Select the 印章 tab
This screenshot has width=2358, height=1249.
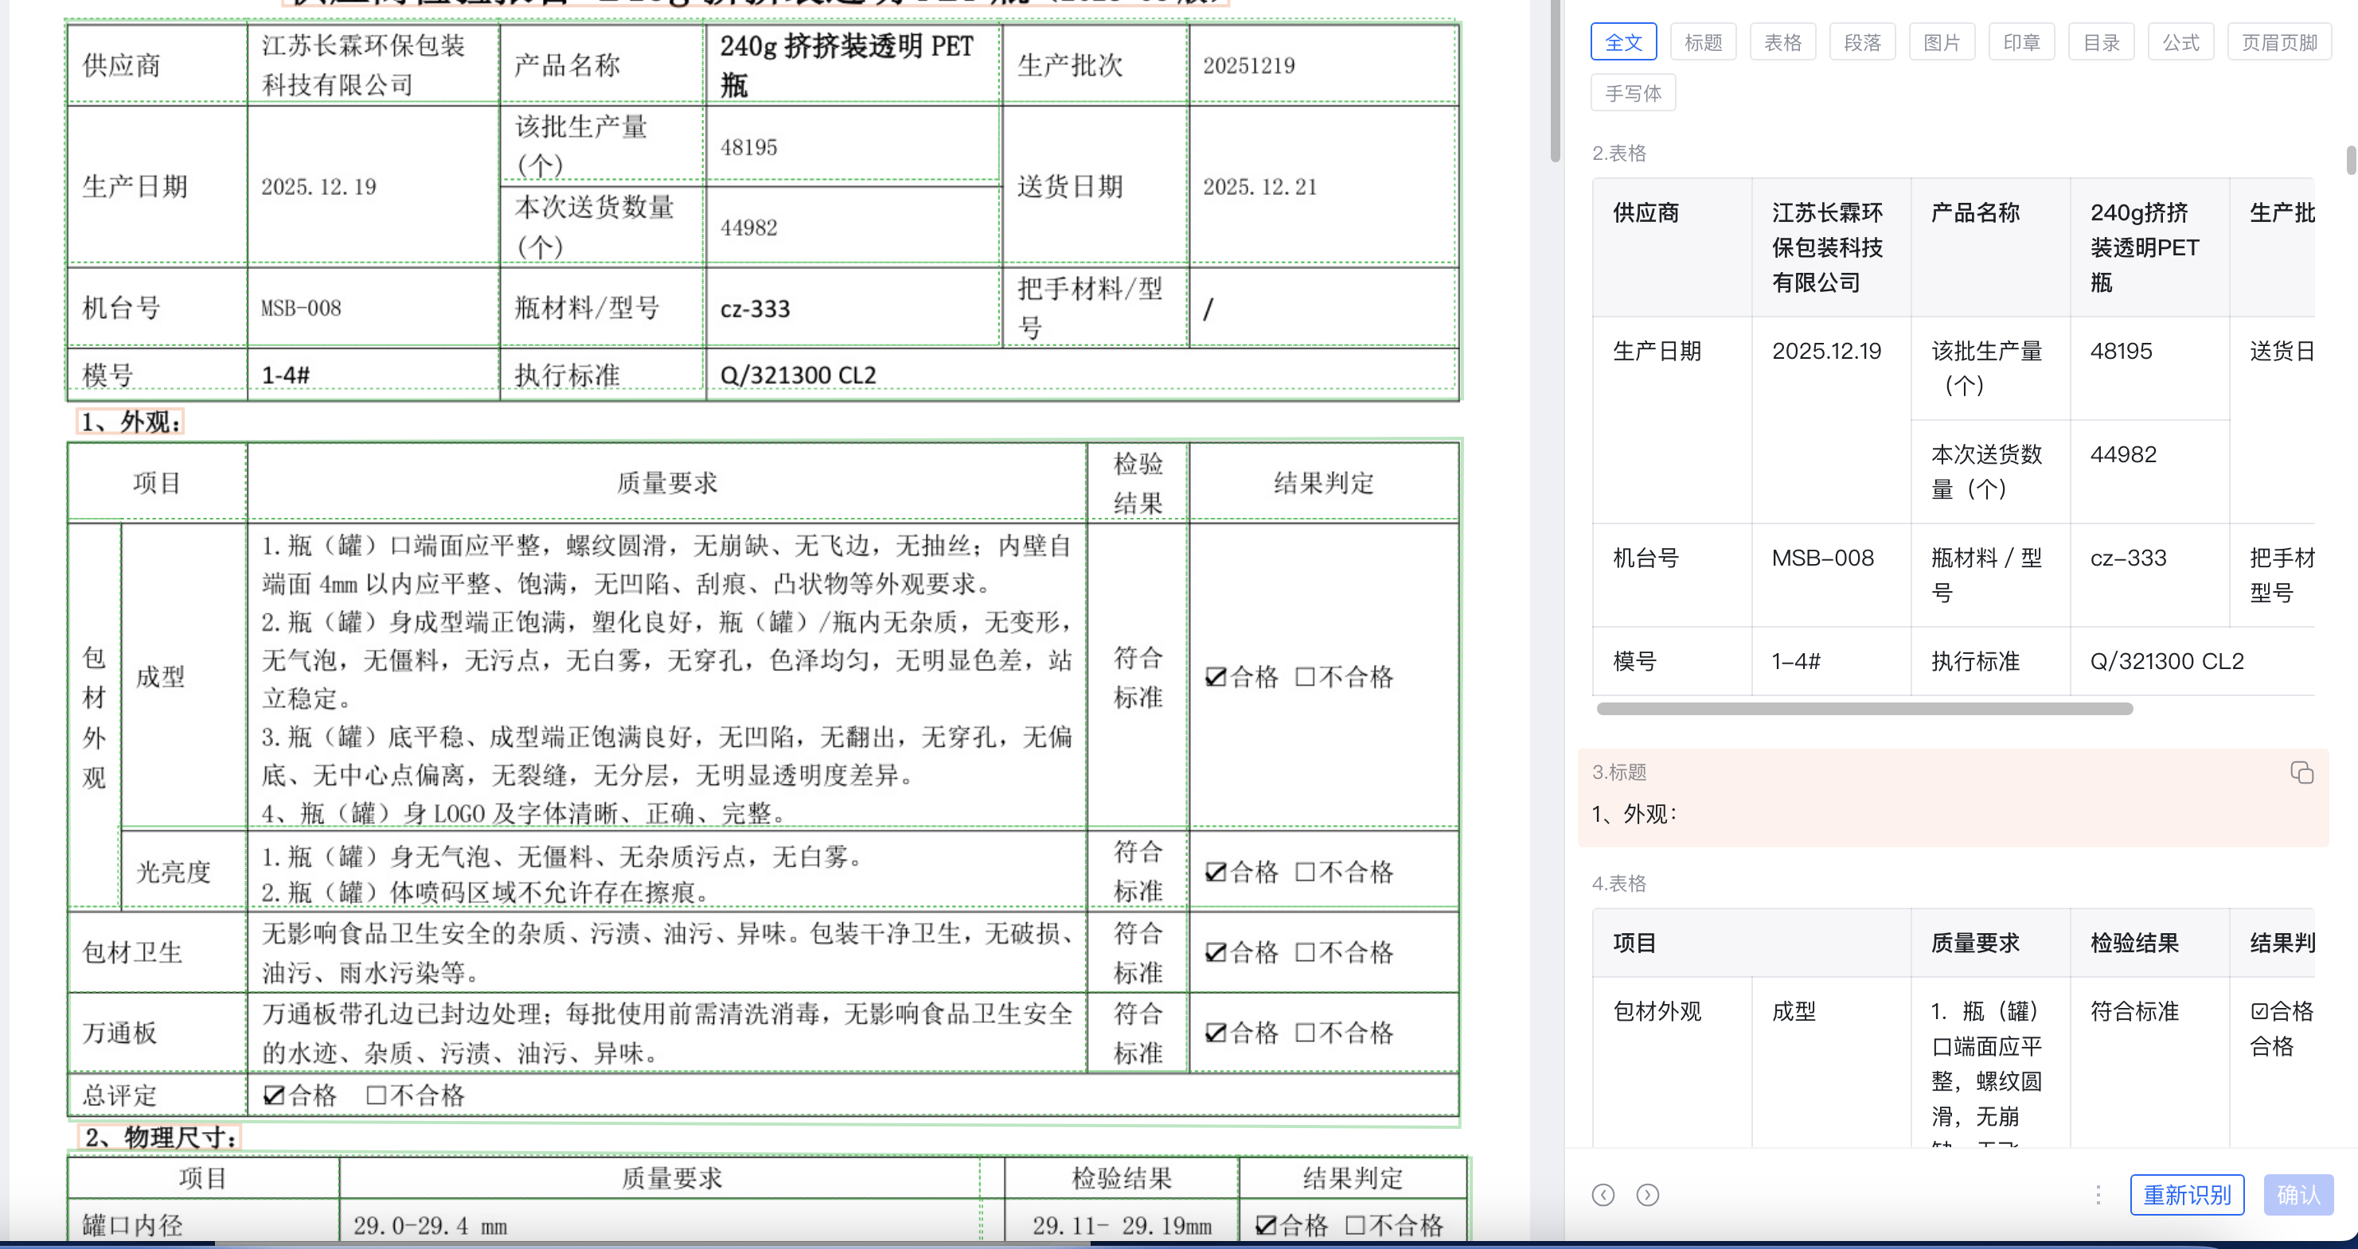click(2021, 42)
